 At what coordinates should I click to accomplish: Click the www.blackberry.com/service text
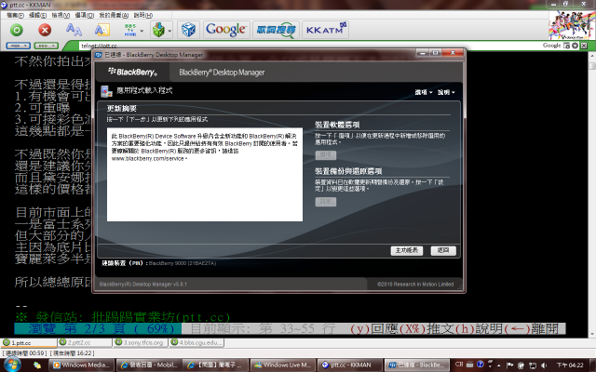pyautogui.click(x=147, y=159)
